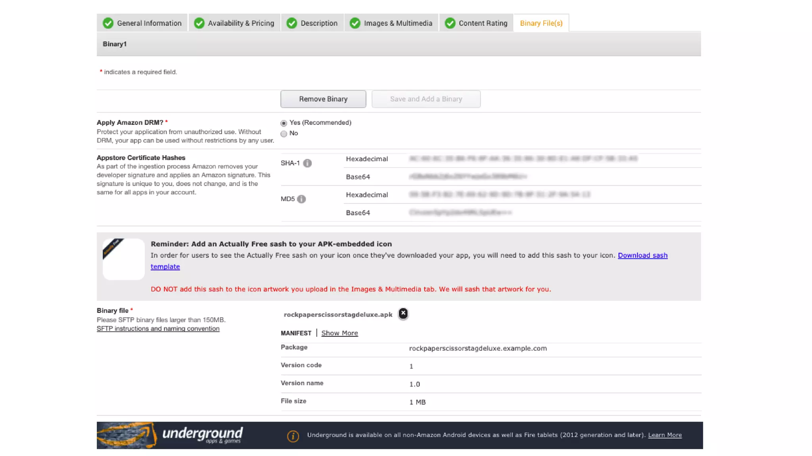Remove the uploaded rockpaperscissorstagdeluxe.apk file
This screenshot has width=812, height=456.
pyautogui.click(x=403, y=313)
